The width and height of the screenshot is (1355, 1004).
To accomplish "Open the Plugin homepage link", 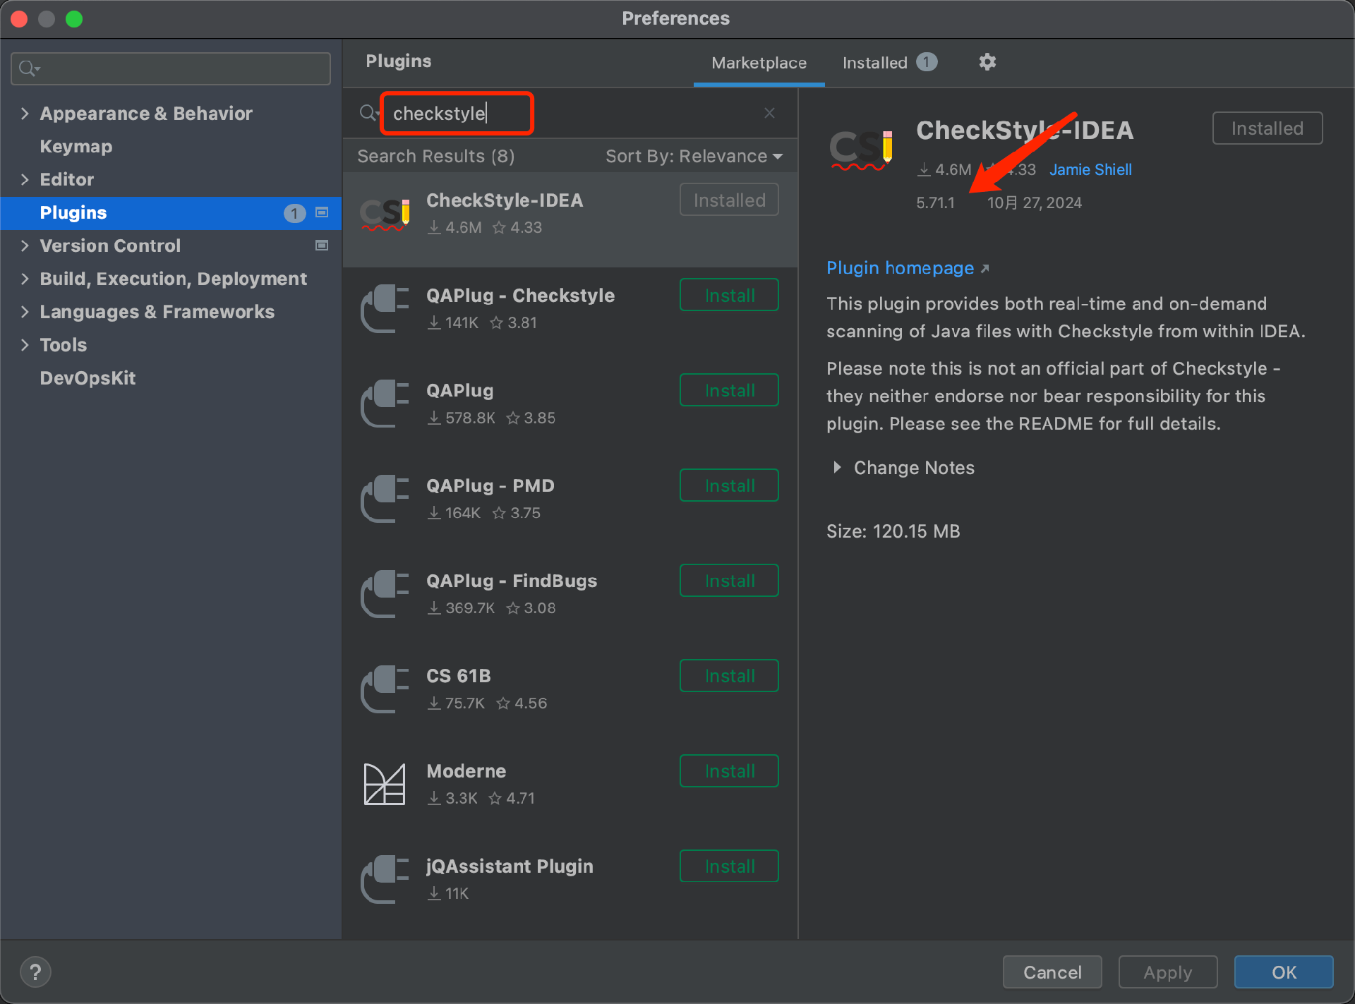I will 907,268.
